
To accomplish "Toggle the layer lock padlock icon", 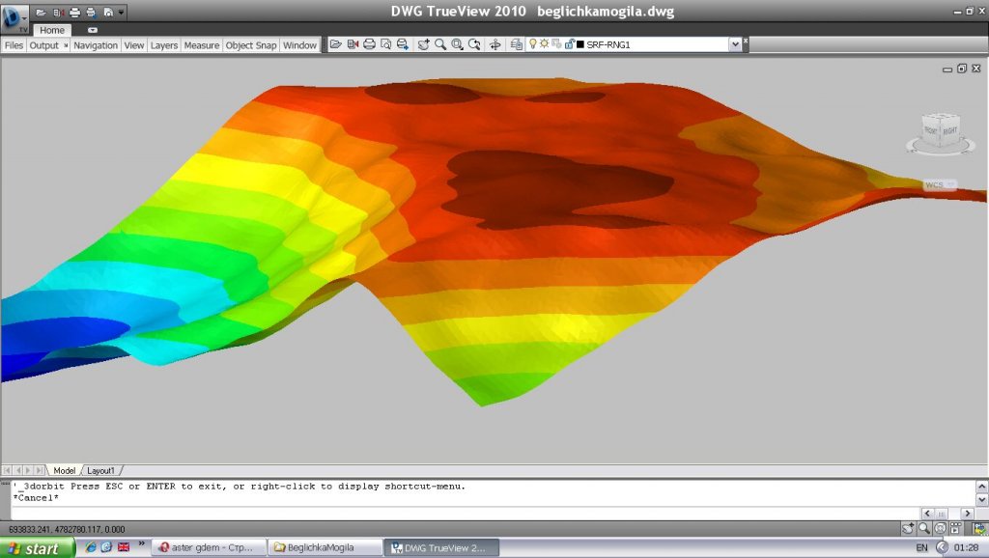I will coord(569,44).
